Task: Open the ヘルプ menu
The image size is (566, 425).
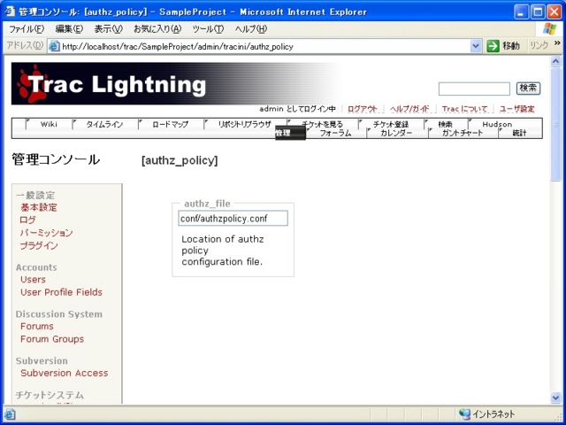Action: pyautogui.click(x=251, y=29)
